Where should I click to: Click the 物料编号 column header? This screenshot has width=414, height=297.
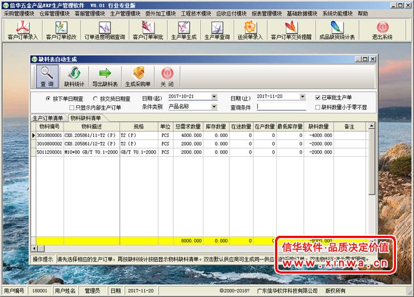tap(50, 127)
